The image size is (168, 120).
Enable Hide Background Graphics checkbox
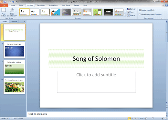pos(140,14)
